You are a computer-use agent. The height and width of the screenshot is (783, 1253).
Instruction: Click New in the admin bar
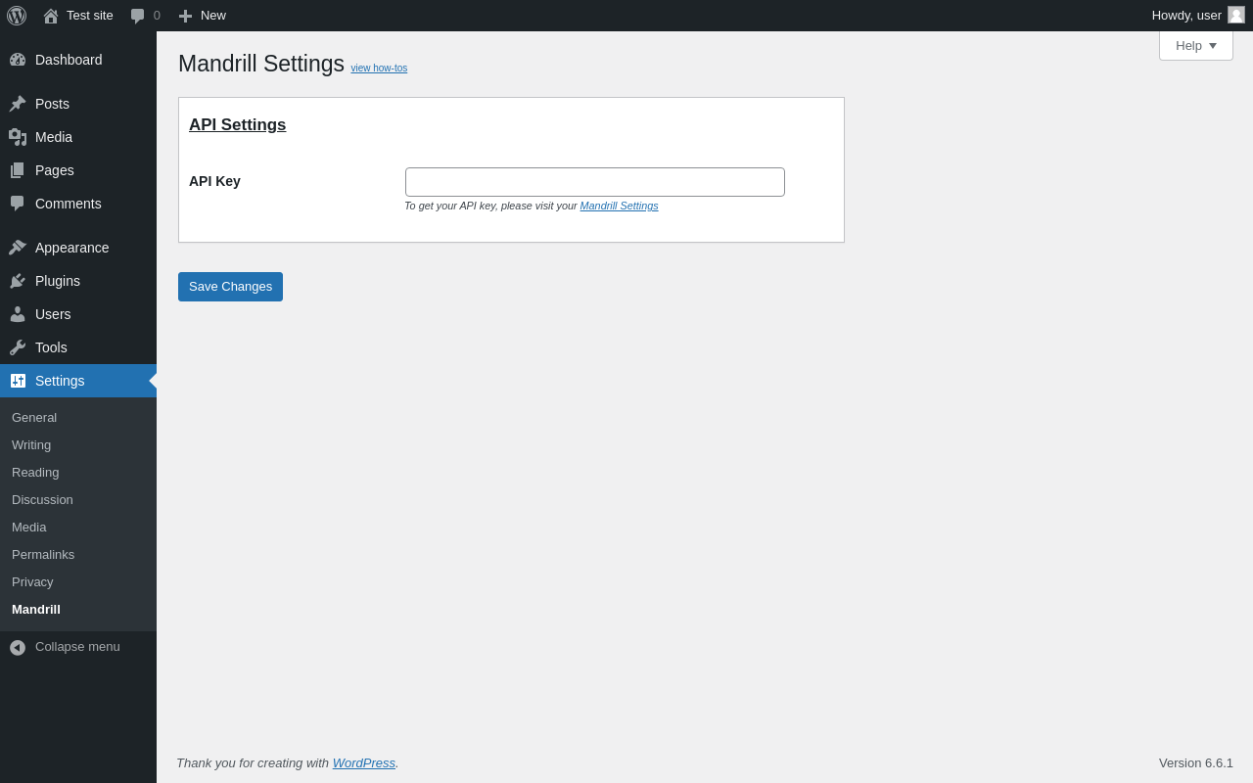213,16
